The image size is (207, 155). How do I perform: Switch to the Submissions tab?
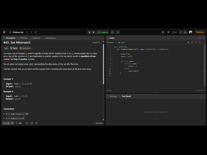click(x=49, y=38)
